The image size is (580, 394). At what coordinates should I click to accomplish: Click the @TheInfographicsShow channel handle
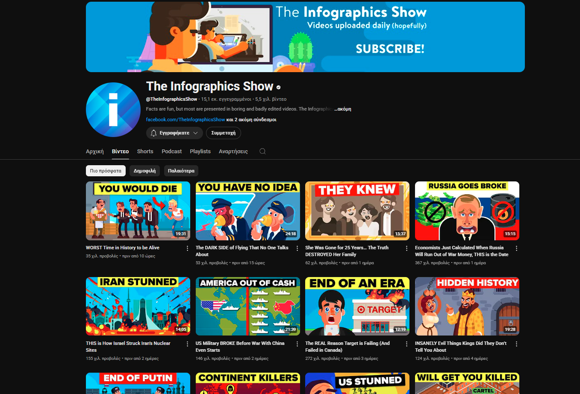coord(171,99)
